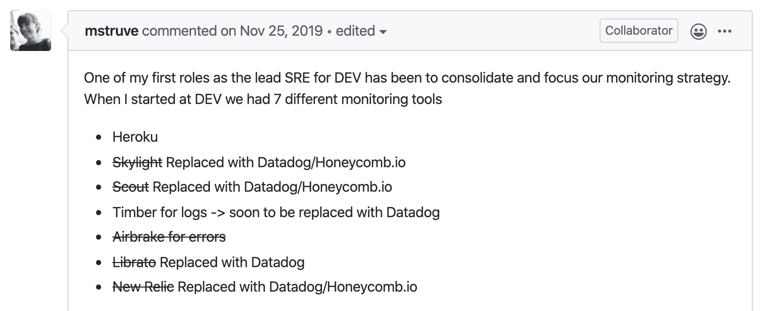Click the smiley face icon on the comment header

pyautogui.click(x=698, y=31)
